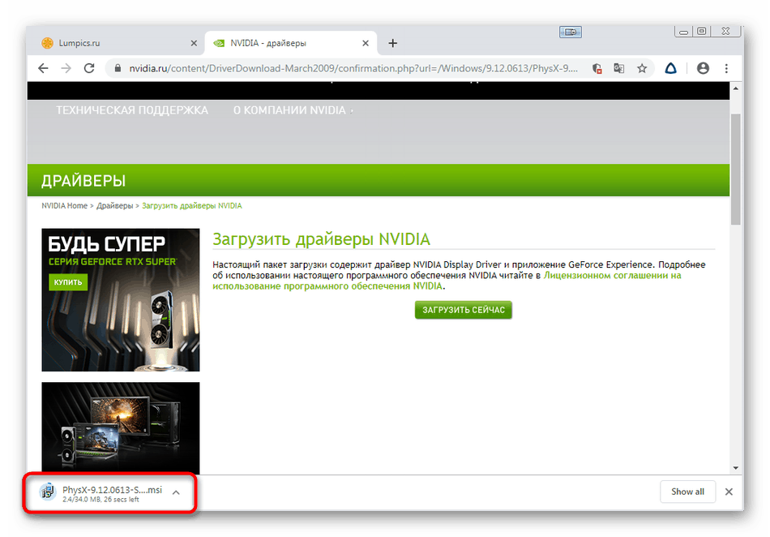Open the shield extension icon in address bar
Viewport: 770px width, 537px height.
click(597, 68)
